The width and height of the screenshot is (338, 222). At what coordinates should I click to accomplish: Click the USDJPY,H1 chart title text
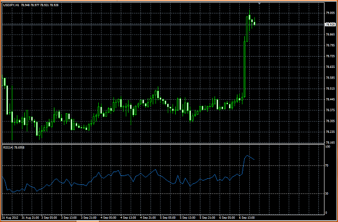tap(11, 5)
